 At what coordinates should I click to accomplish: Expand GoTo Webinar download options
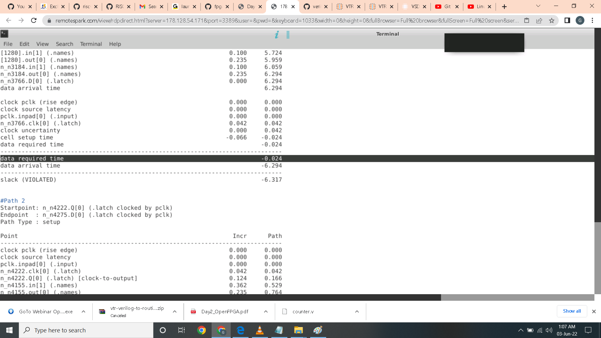pos(83,311)
